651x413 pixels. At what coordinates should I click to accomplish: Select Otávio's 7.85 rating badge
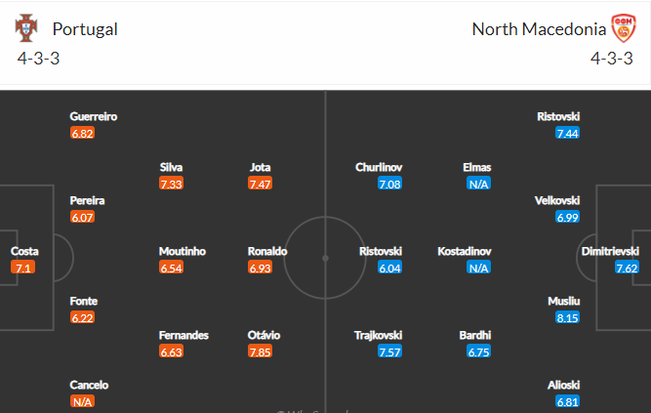coord(260,351)
